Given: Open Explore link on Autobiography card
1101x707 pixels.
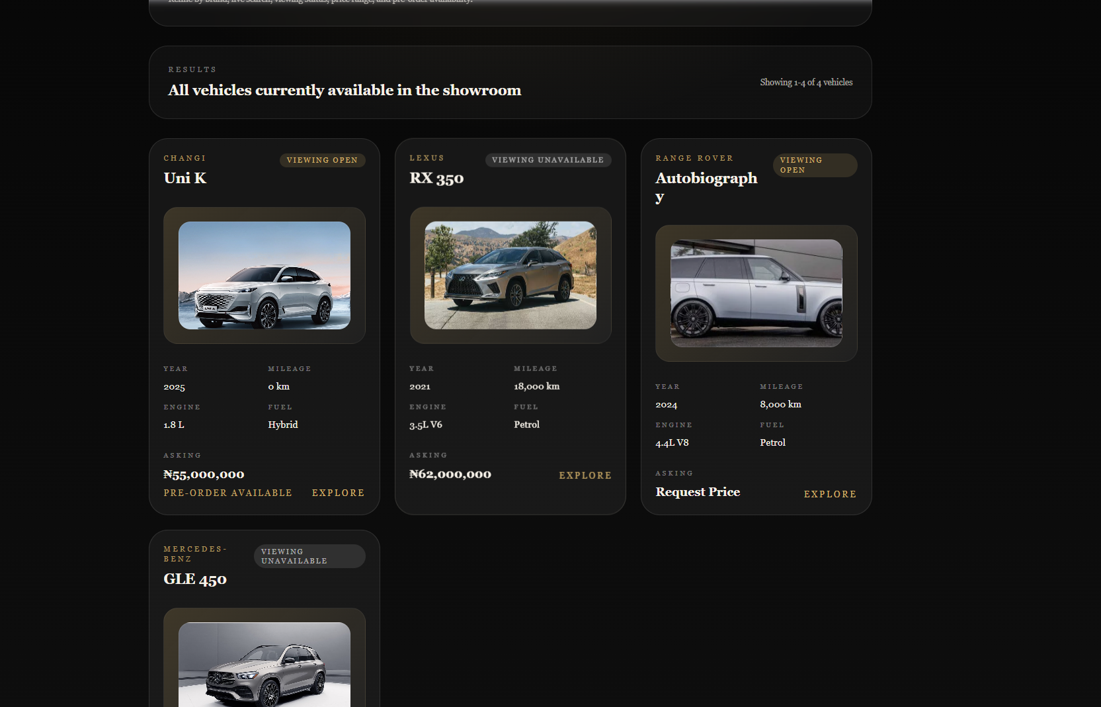Looking at the screenshot, I should [x=830, y=494].
